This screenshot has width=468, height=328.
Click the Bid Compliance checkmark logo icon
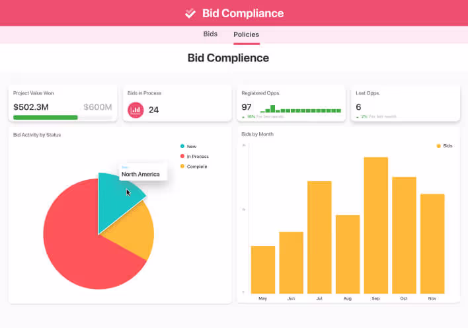[x=190, y=13]
